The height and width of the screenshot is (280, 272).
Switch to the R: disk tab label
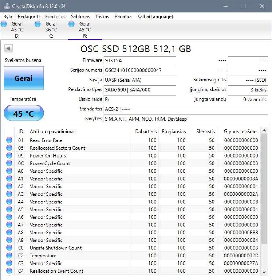point(85,36)
